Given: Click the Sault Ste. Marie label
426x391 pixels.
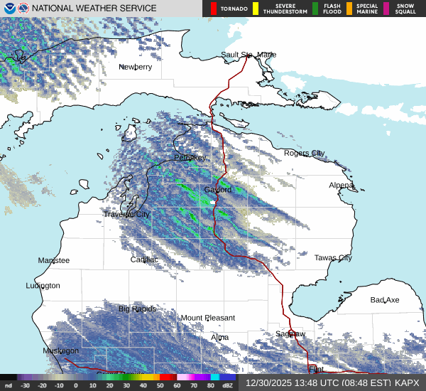Looking at the screenshot, I should pos(248,55).
